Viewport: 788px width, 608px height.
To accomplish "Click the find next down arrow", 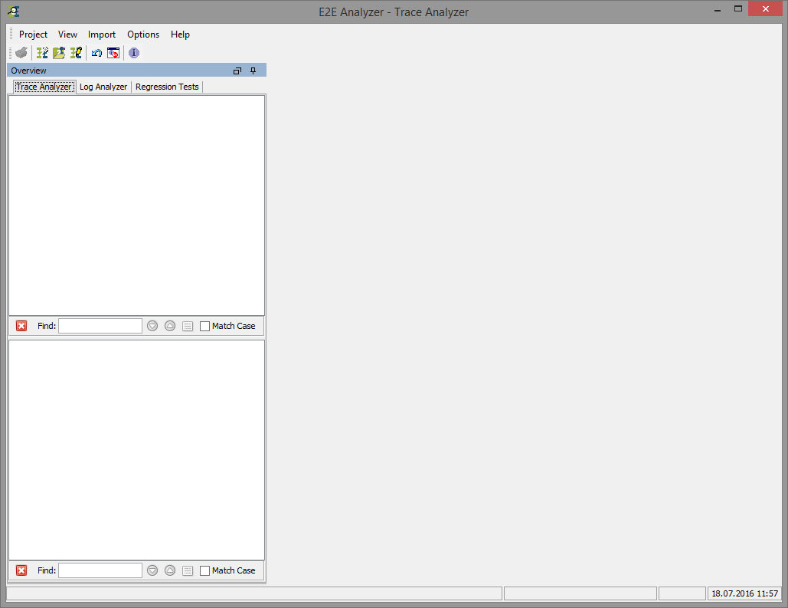I will tap(152, 325).
